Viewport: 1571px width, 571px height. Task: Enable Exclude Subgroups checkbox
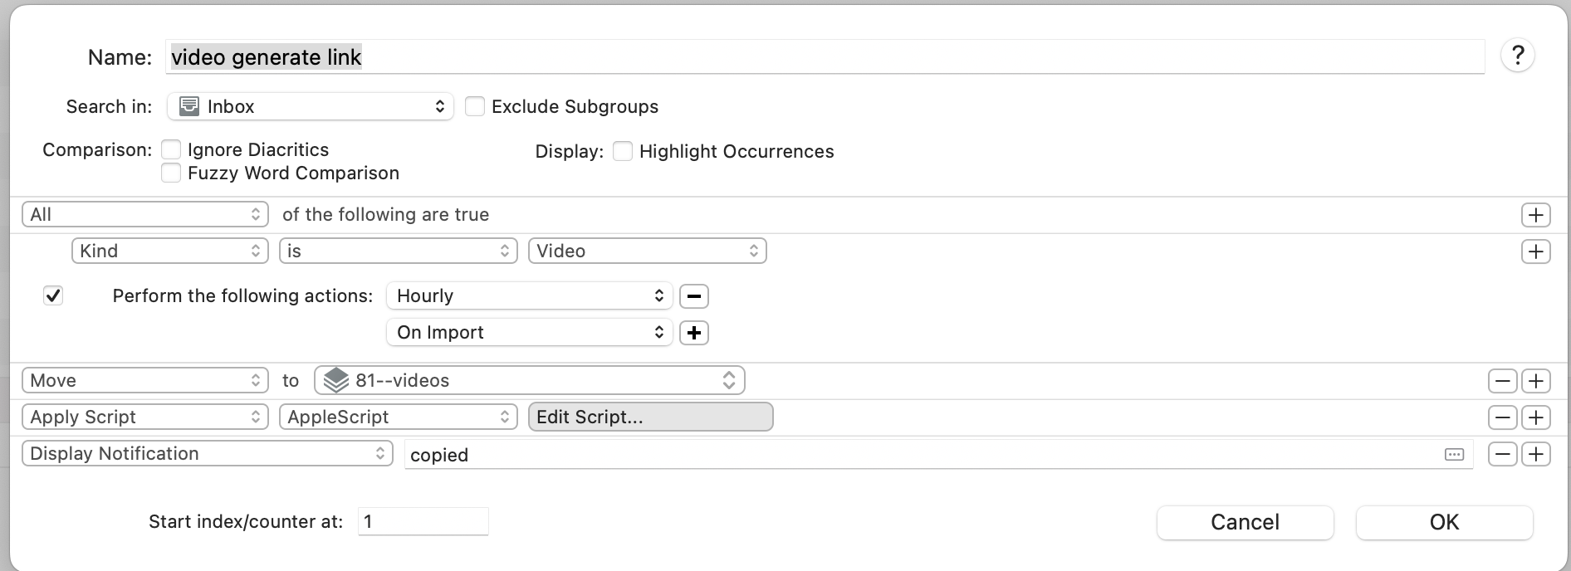(x=475, y=106)
